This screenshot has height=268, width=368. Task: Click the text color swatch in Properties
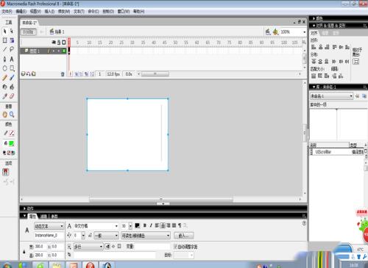[137, 225]
